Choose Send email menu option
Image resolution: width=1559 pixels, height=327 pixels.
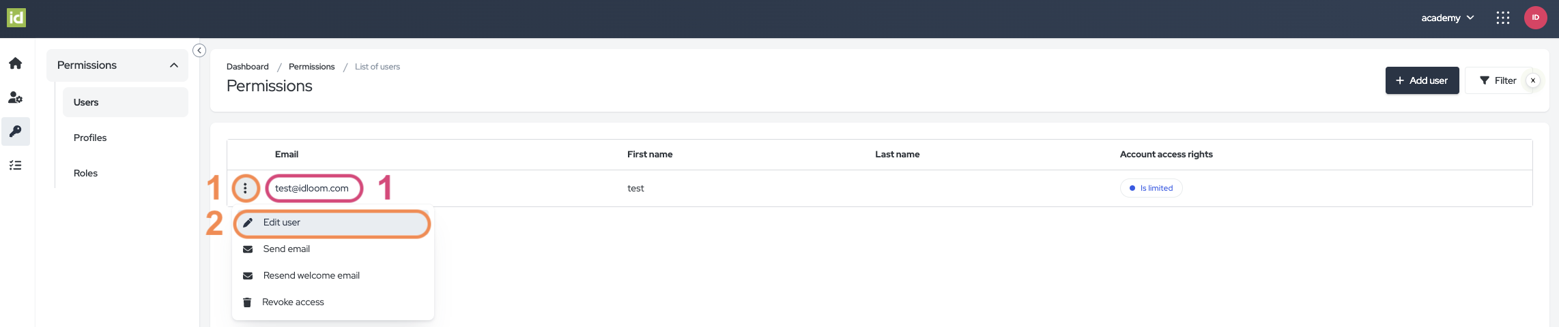pyautogui.click(x=286, y=249)
